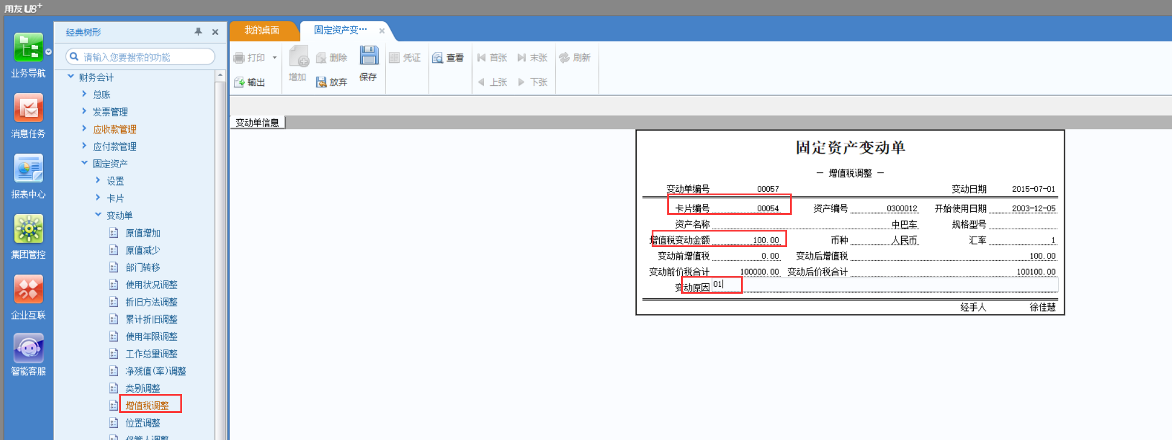This screenshot has height=440, width=1172.
Task: Open the 打印 dropdown arrow
Action: [274, 58]
